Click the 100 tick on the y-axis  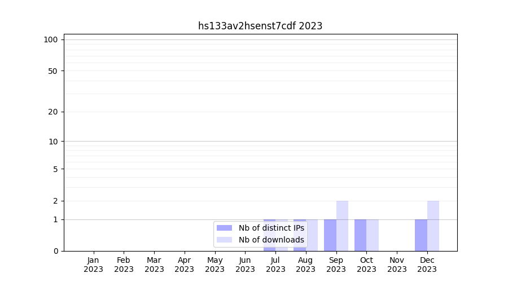51,39
